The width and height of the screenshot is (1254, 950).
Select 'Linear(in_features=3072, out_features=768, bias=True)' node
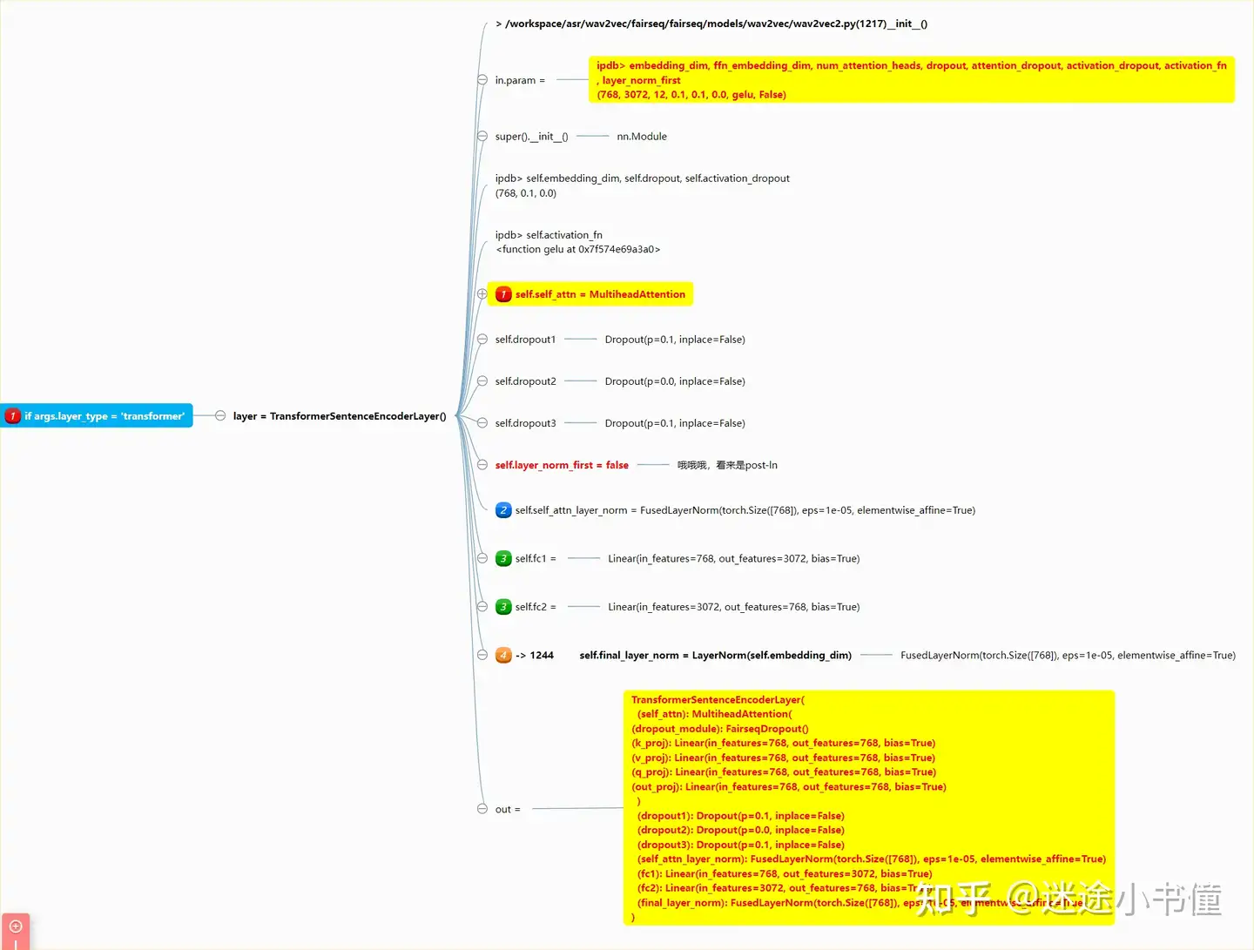pos(733,607)
